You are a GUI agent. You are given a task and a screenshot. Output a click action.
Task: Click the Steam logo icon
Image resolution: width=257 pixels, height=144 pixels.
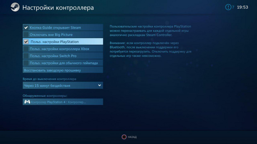point(15,8)
